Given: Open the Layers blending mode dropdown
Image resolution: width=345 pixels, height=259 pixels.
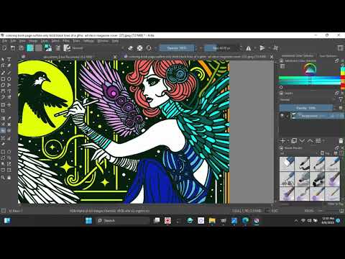Looking at the screenshot, I should click(x=307, y=100).
